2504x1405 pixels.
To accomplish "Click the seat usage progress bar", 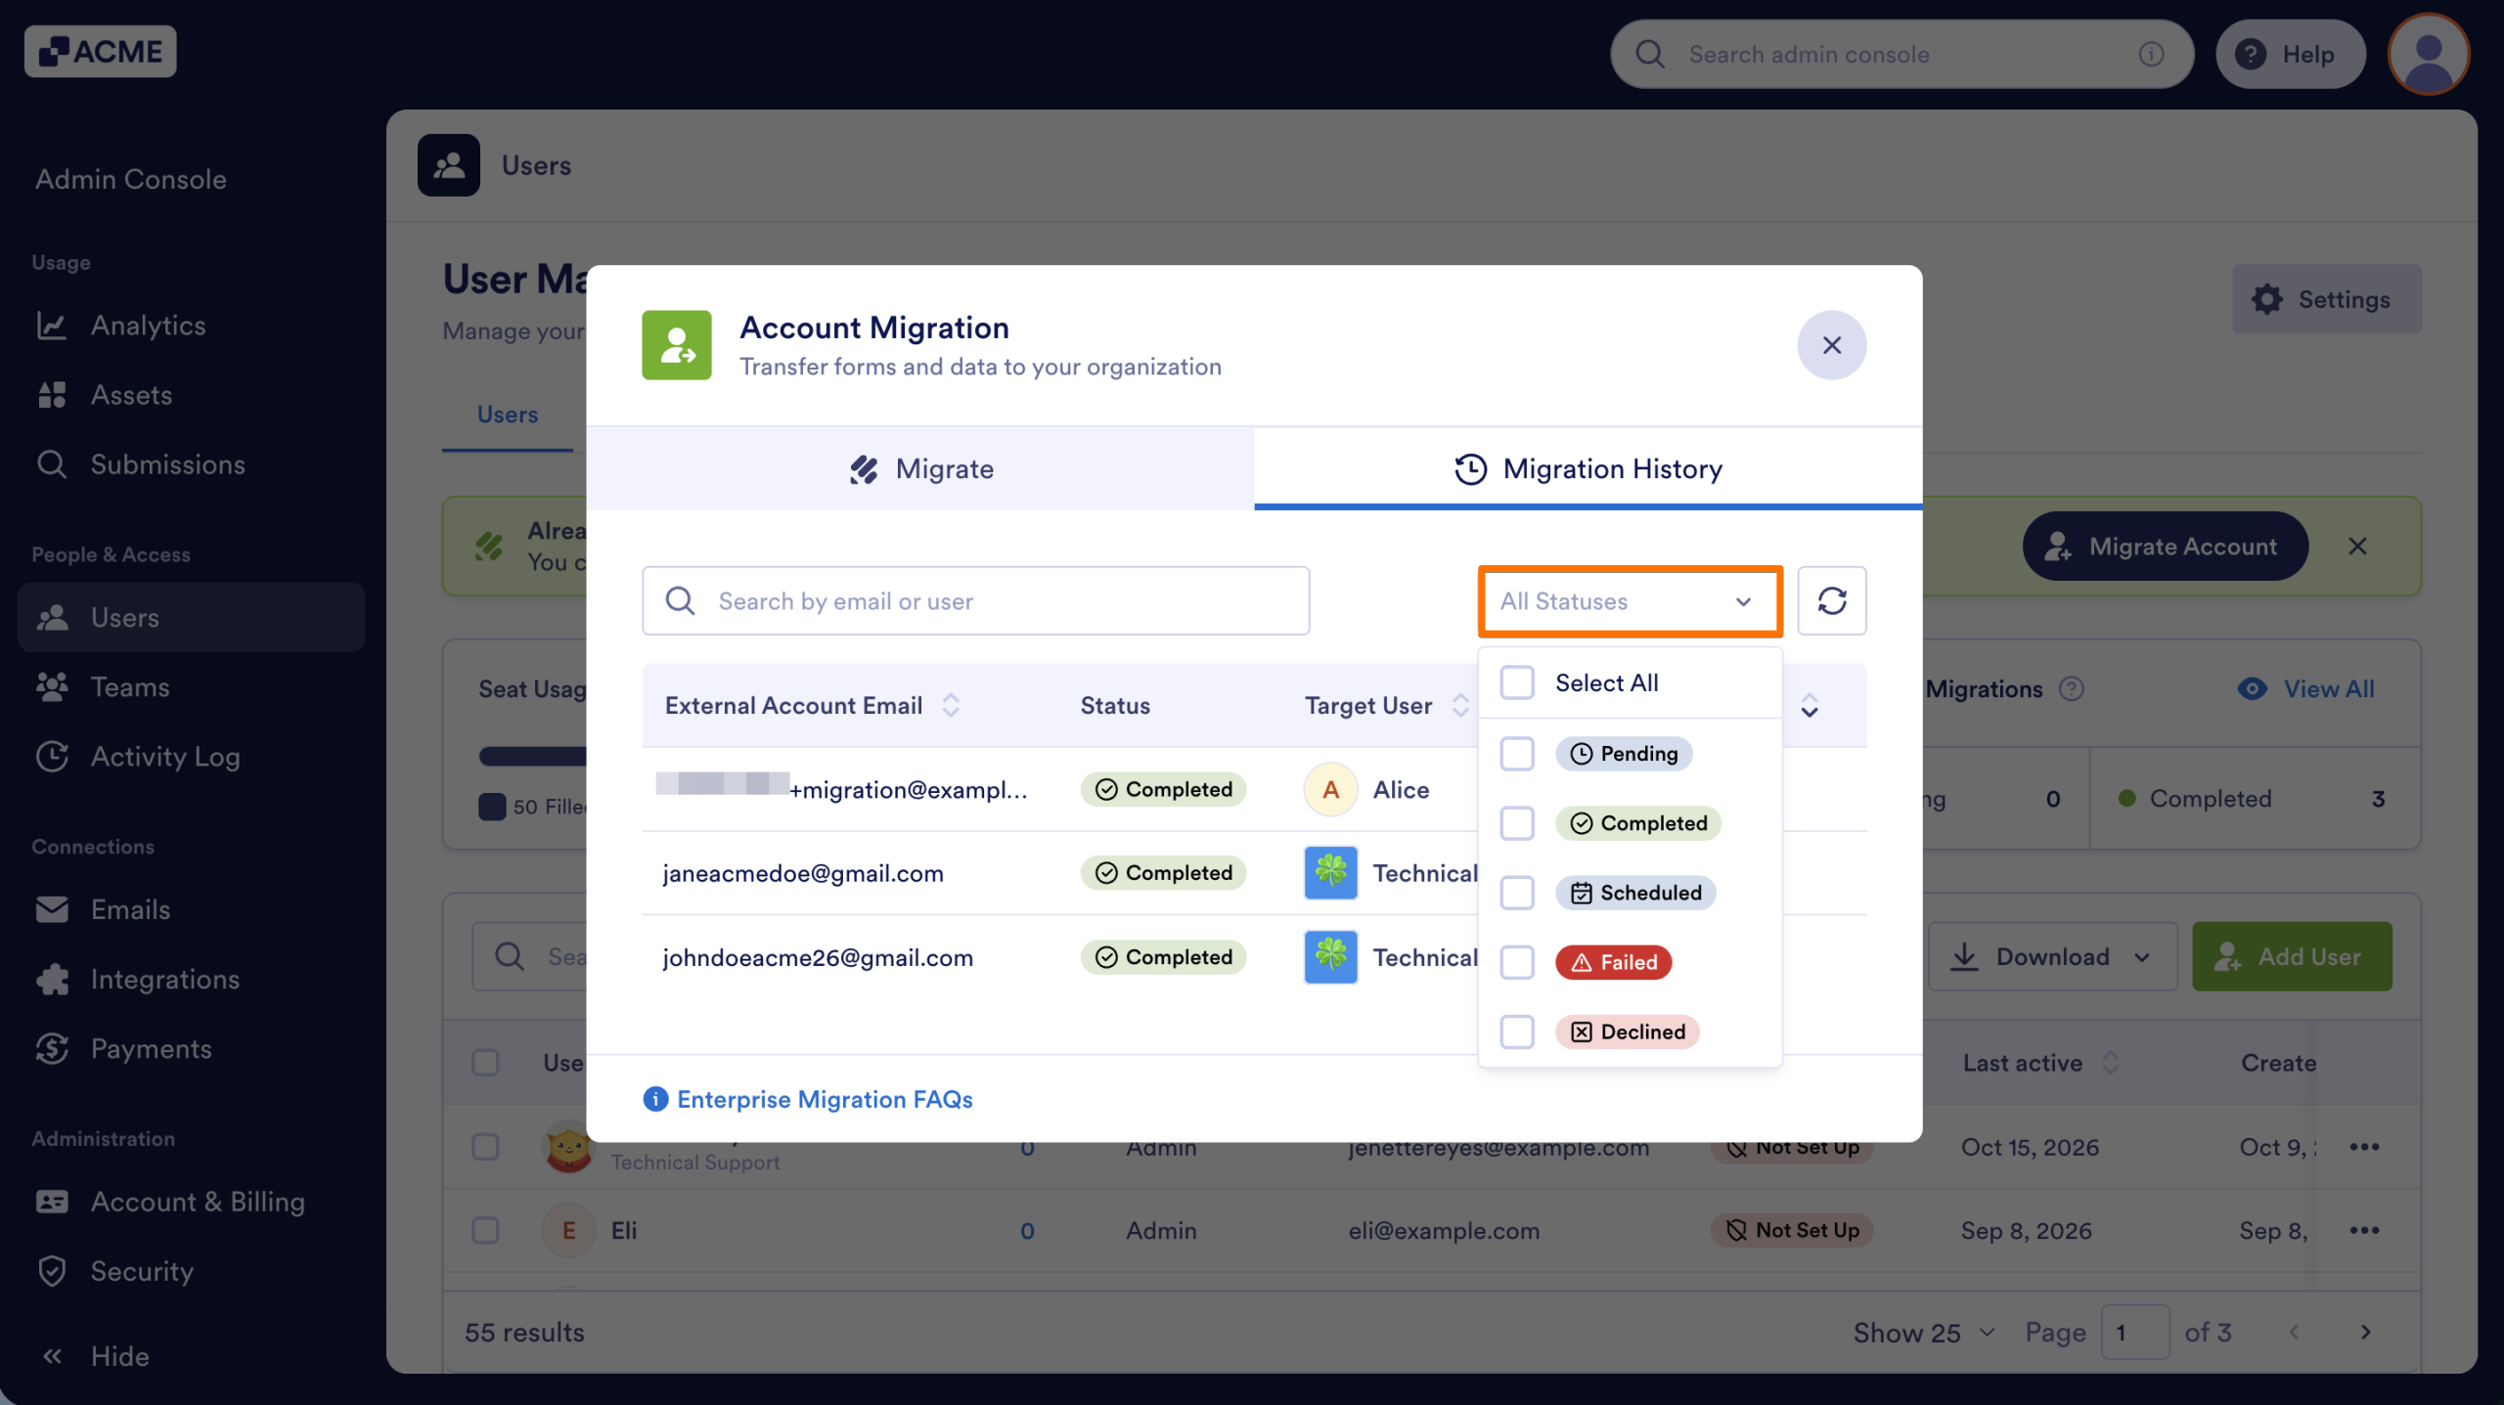I will [532, 756].
